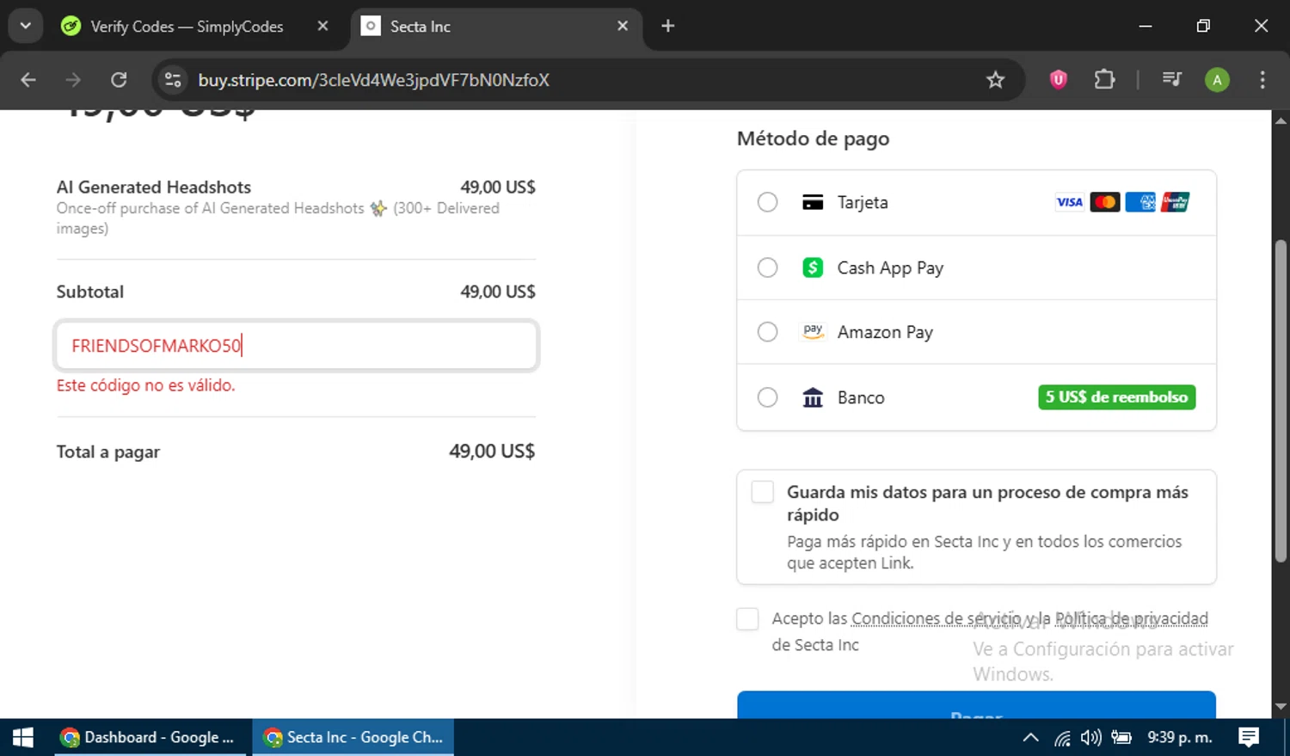Open the 'Política de privacidad' link
The image size is (1290, 756).
(1132, 618)
